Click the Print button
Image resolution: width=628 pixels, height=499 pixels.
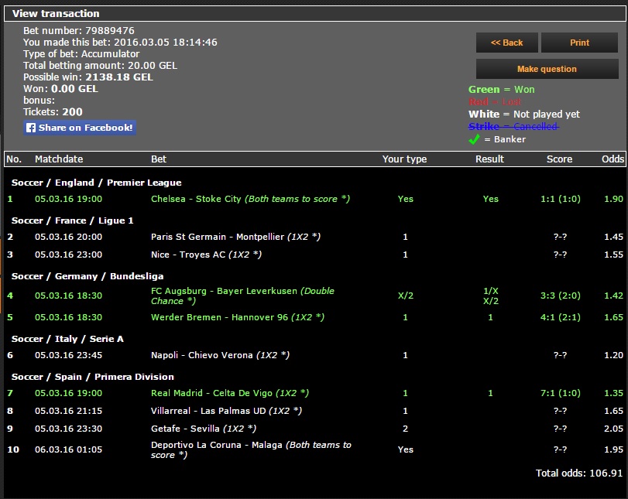pyautogui.click(x=579, y=43)
